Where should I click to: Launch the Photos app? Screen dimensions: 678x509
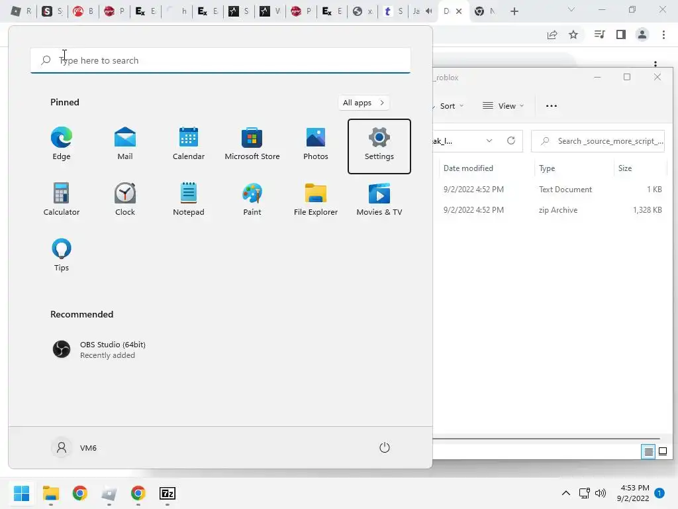tap(316, 144)
